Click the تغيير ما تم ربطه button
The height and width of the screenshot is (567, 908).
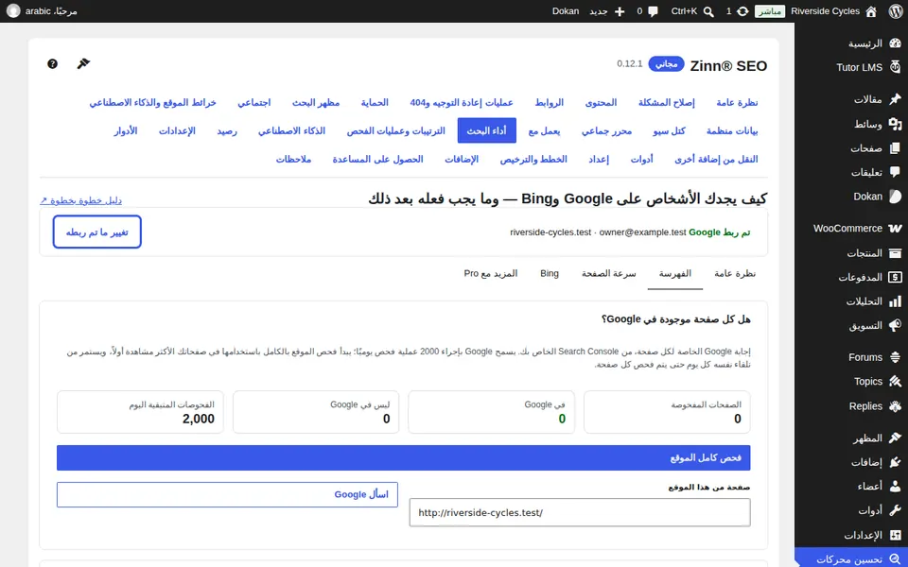coord(96,232)
